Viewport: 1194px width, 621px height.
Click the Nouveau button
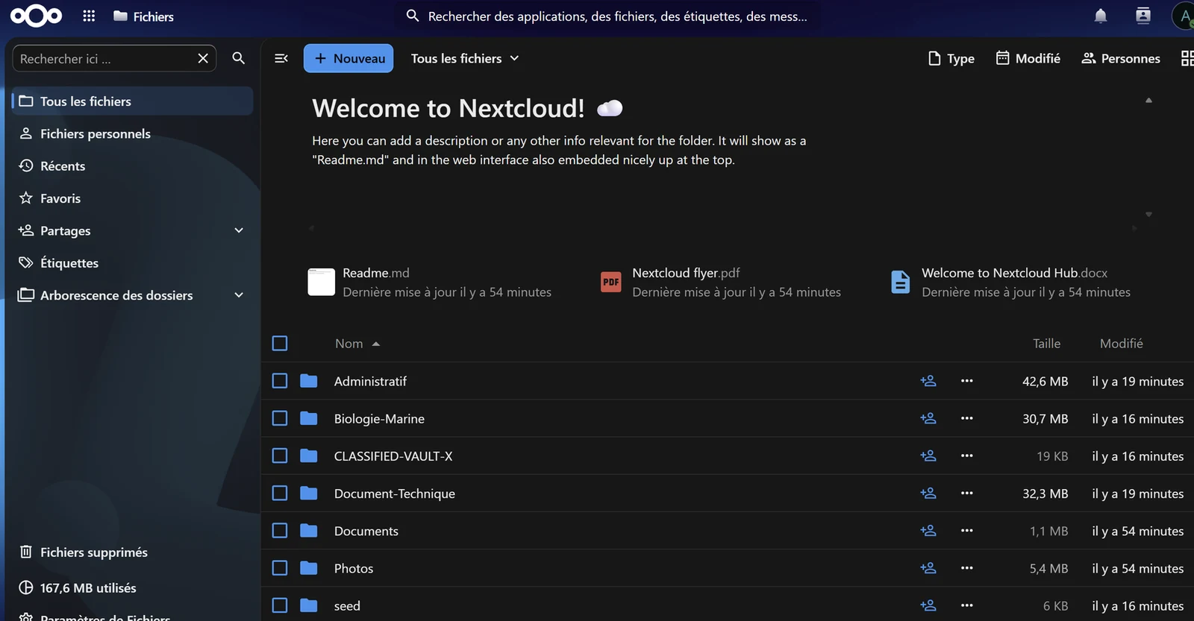pyautogui.click(x=348, y=58)
